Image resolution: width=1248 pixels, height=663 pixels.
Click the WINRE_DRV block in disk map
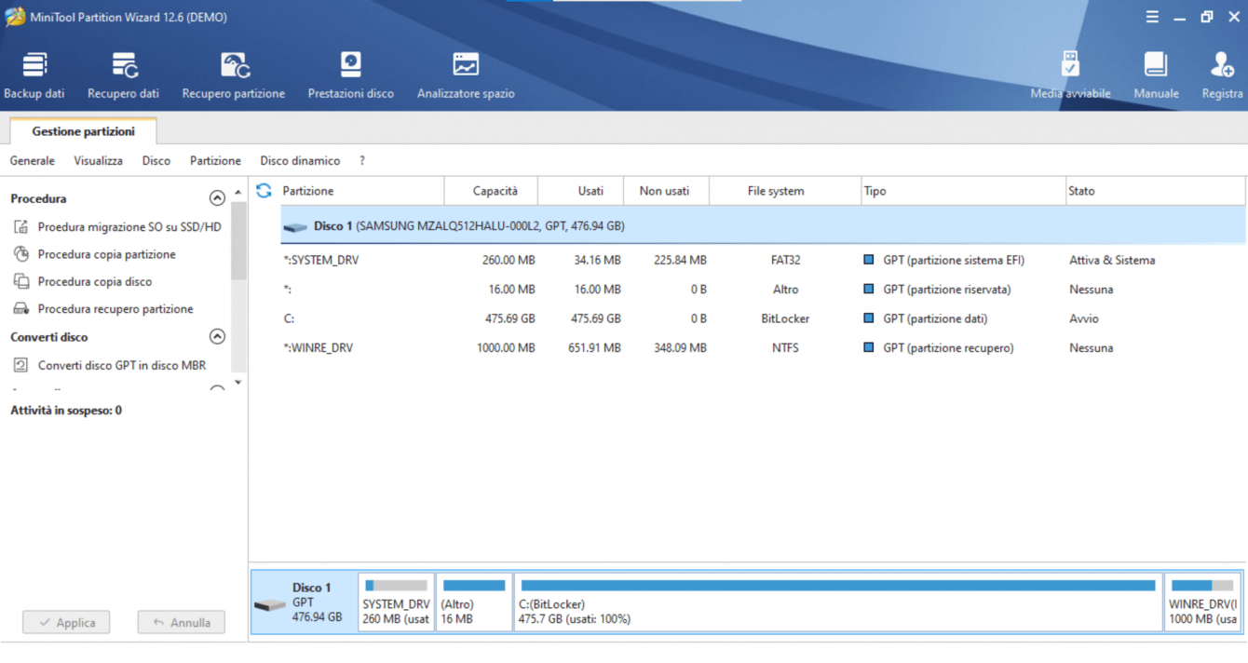point(1202,602)
